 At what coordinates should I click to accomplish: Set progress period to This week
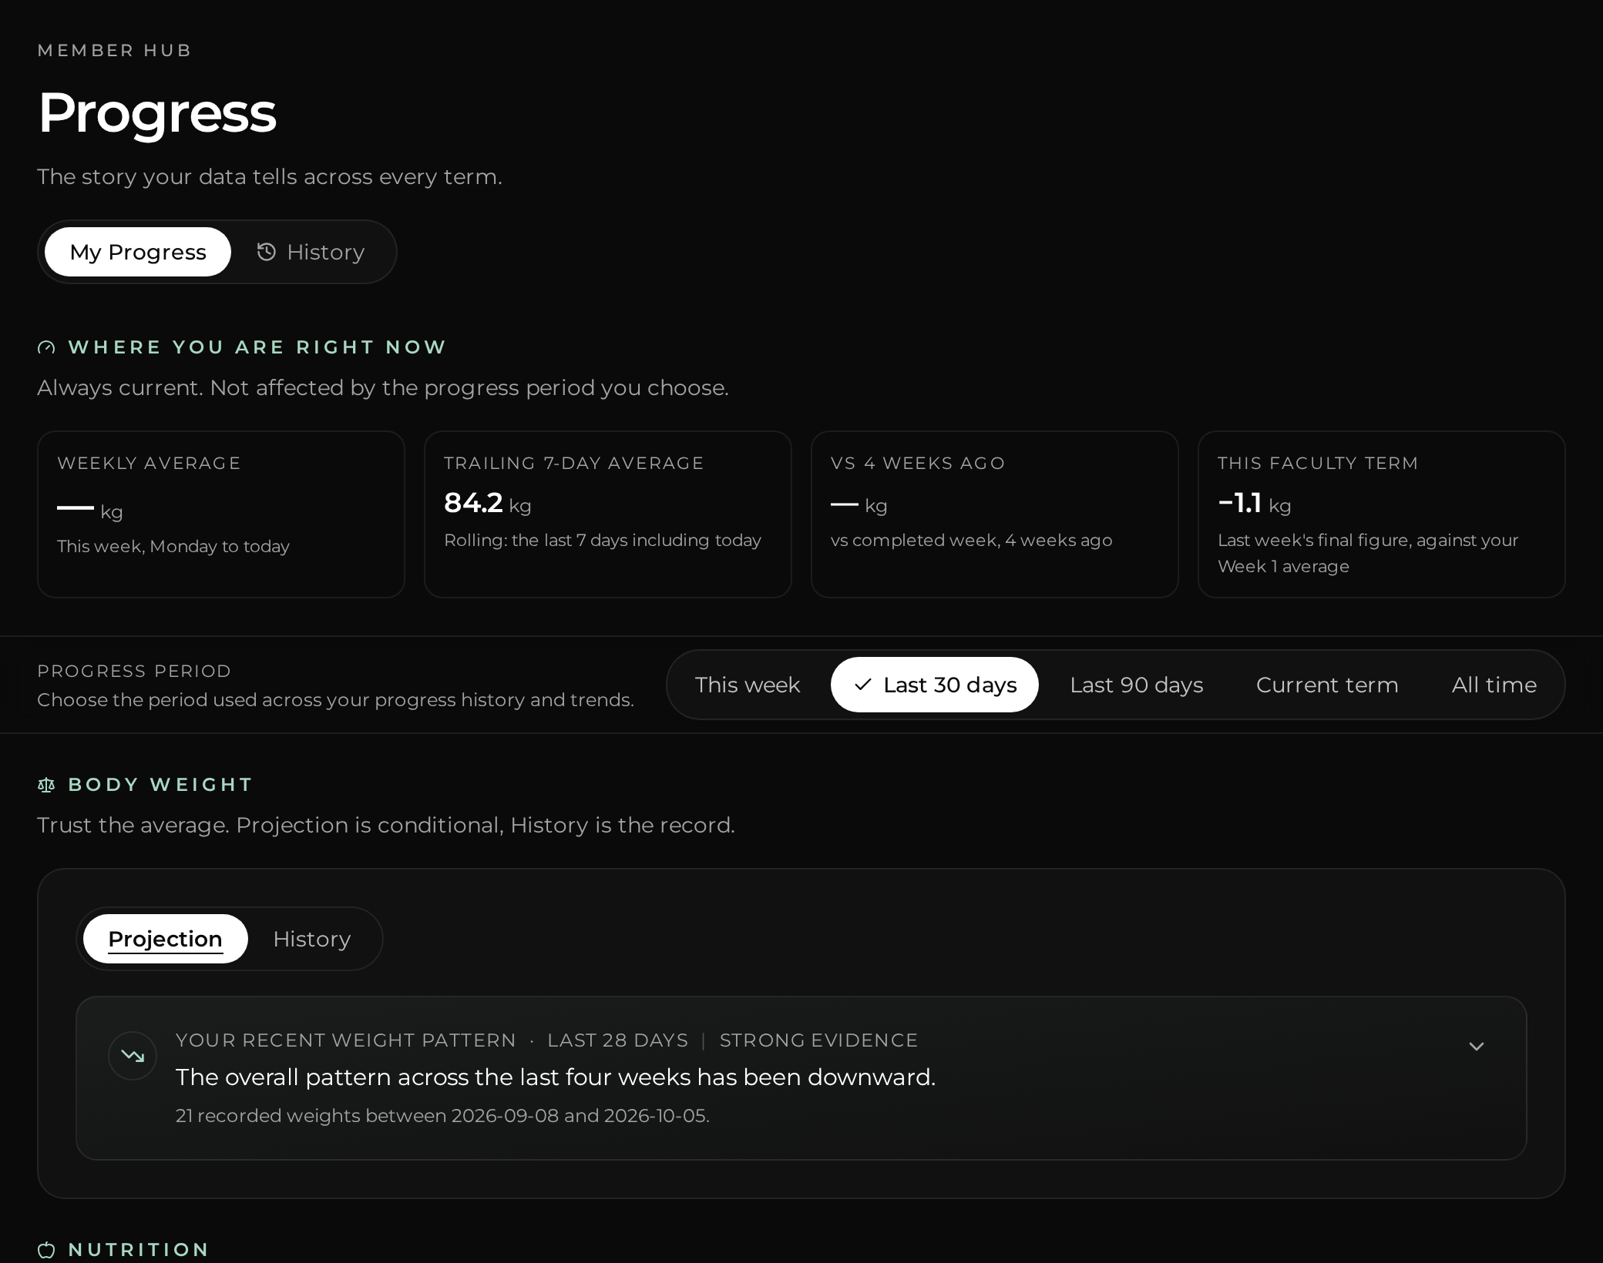point(748,685)
